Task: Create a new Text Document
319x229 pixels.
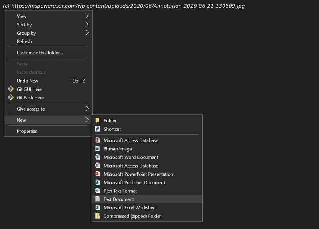Action: point(119,199)
